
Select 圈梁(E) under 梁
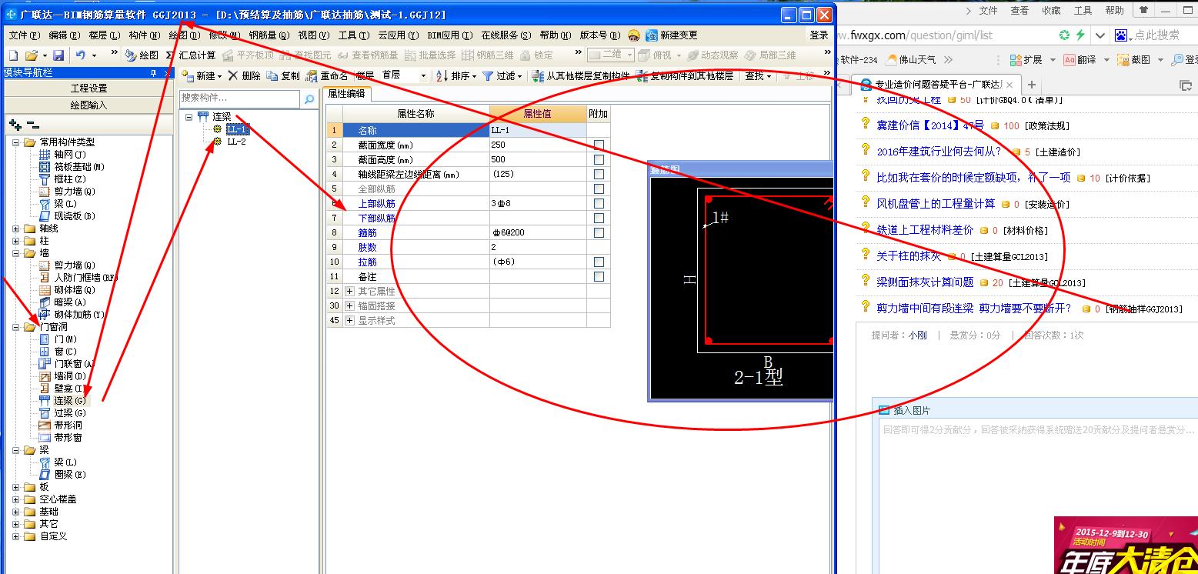click(x=62, y=475)
